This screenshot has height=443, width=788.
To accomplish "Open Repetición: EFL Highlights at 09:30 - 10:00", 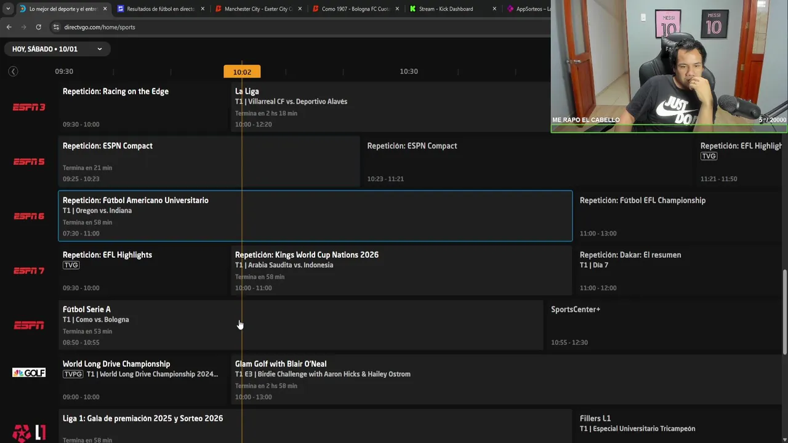I will point(144,271).
